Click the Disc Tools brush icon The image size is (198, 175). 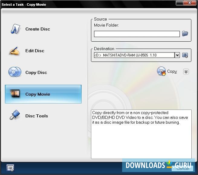tap(15, 115)
